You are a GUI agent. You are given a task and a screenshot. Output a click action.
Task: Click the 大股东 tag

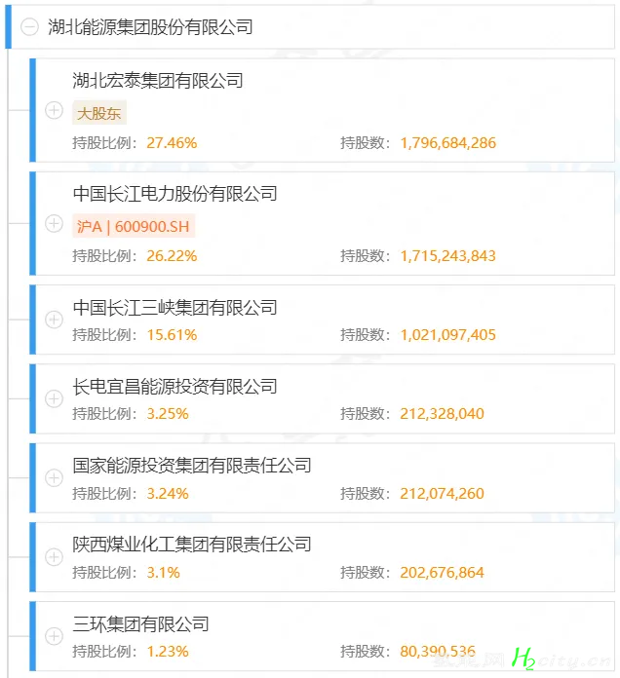click(99, 113)
